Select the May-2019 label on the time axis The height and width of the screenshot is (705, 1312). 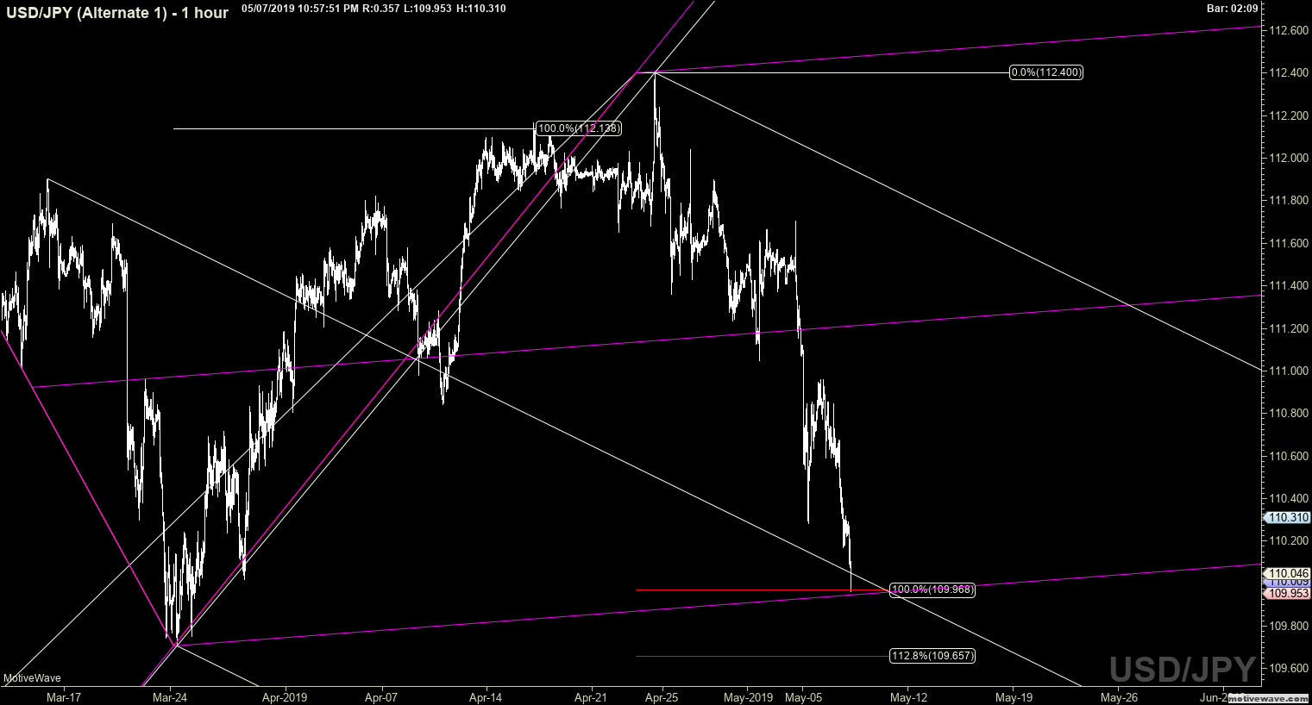tap(748, 696)
